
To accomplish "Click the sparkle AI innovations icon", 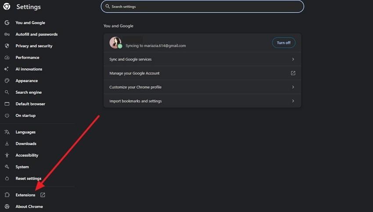I will click(x=7, y=69).
